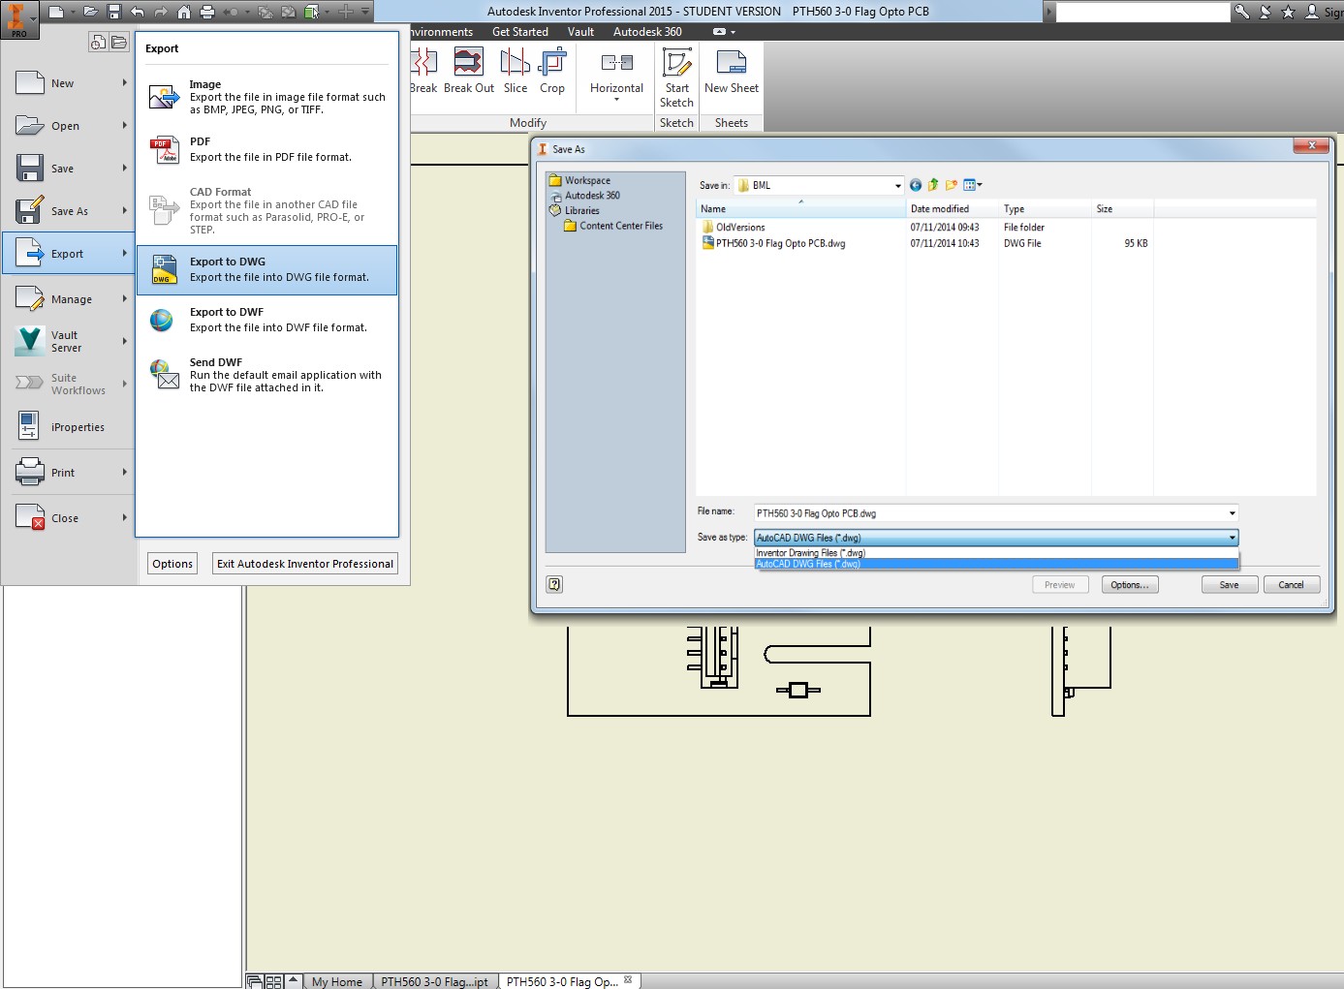Click the New Sheet tool
Screen dimensions: 1344x989
732,71
